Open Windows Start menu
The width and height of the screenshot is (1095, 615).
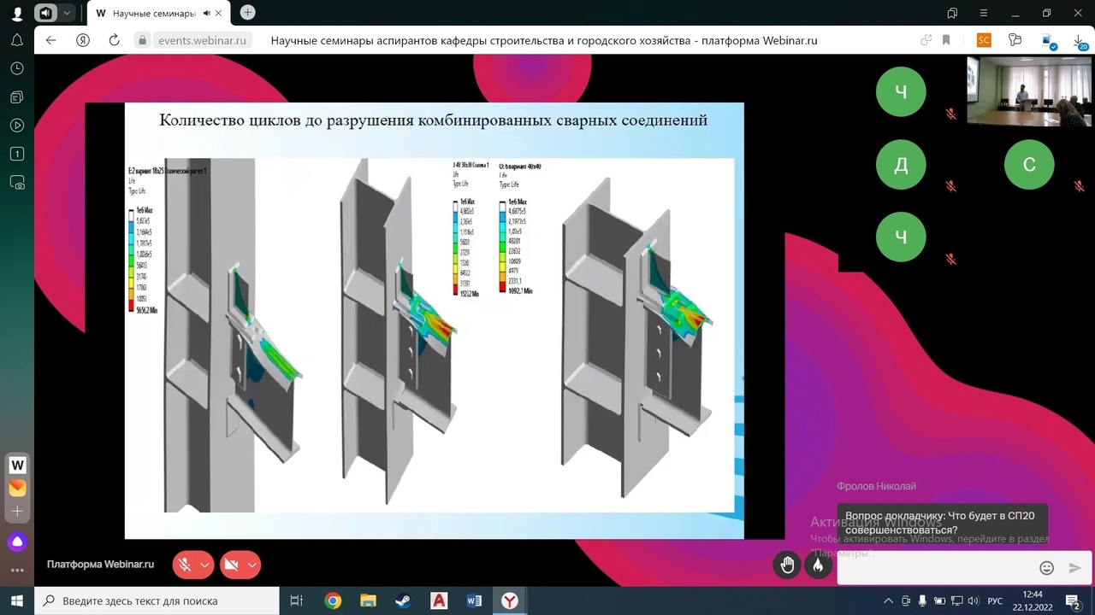pyautogui.click(x=17, y=600)
